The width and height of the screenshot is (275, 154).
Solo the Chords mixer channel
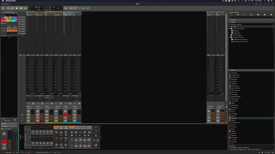[x=65, y=118]
